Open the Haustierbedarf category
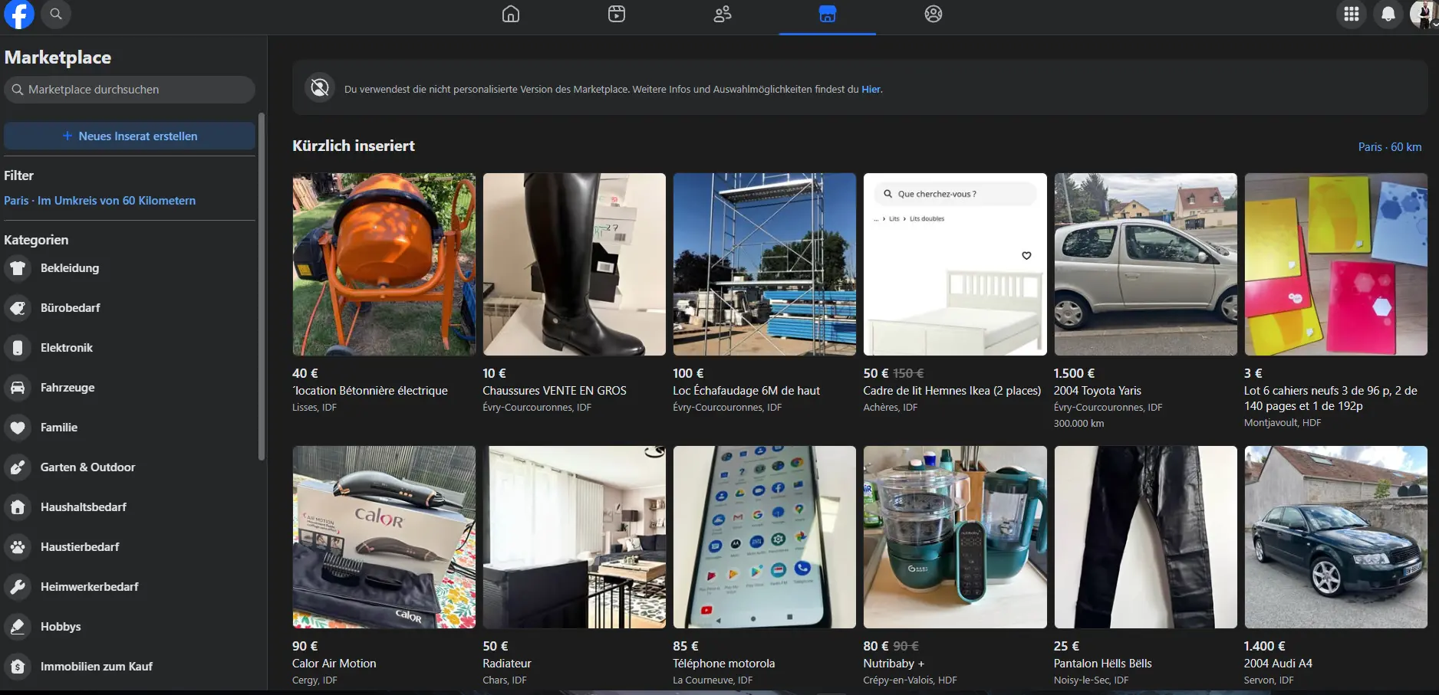1439x695 pixels. (x=130, y=547)
